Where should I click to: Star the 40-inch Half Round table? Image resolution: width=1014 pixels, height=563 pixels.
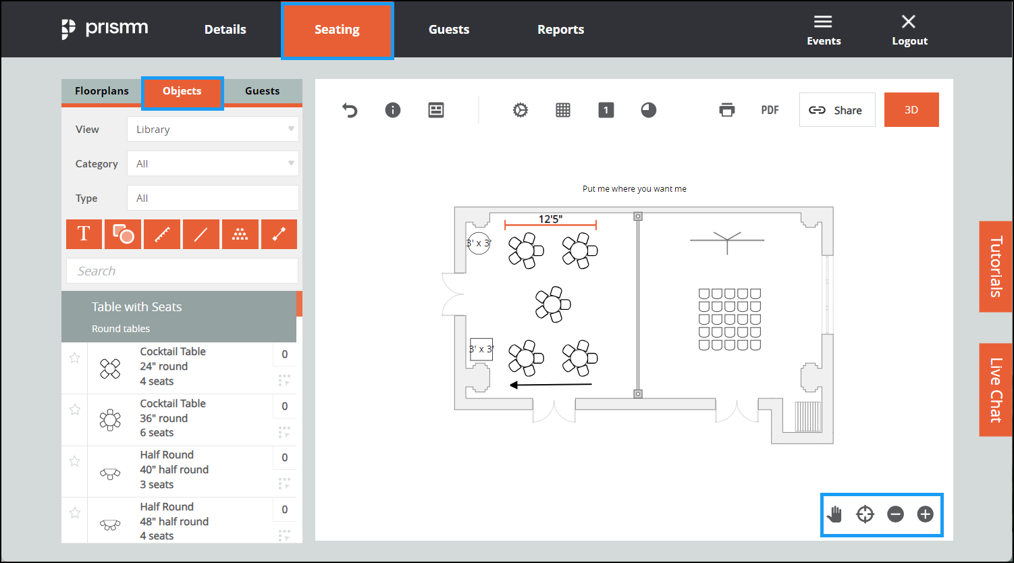click(x=74, y=461)
